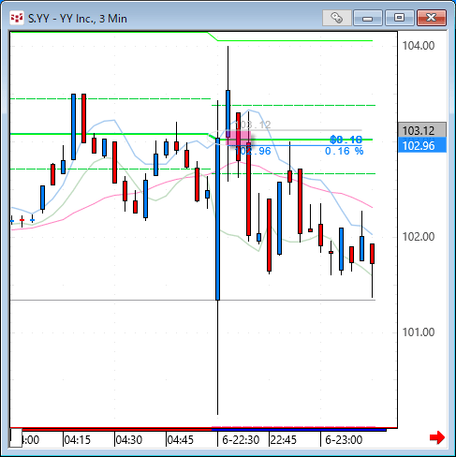Click the 04:30 time axis label
This screenshot has width=456, height=457.
coord(129,440)
